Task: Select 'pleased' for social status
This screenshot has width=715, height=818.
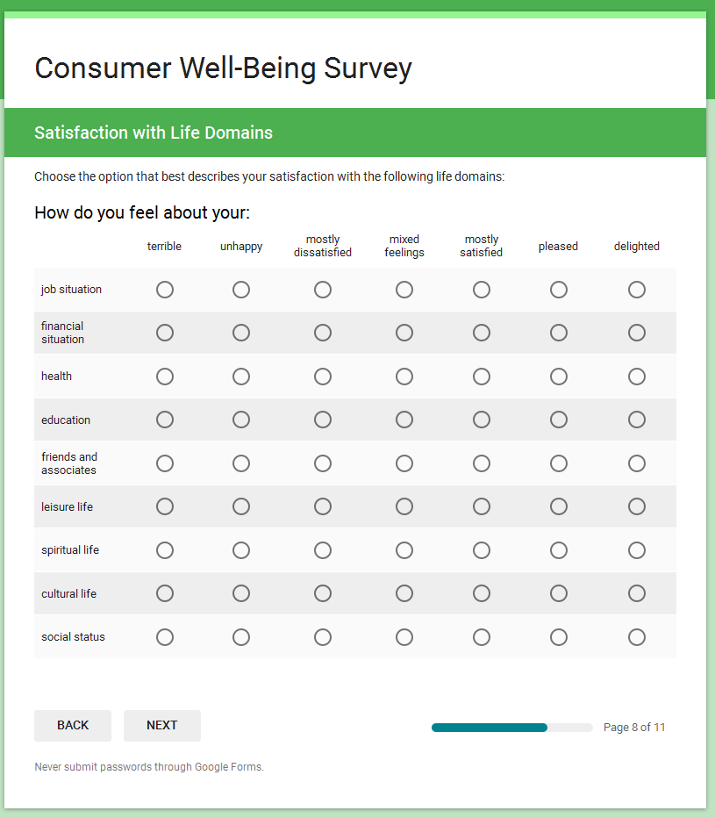Action: pyautogui.click(x=559, y=637)
